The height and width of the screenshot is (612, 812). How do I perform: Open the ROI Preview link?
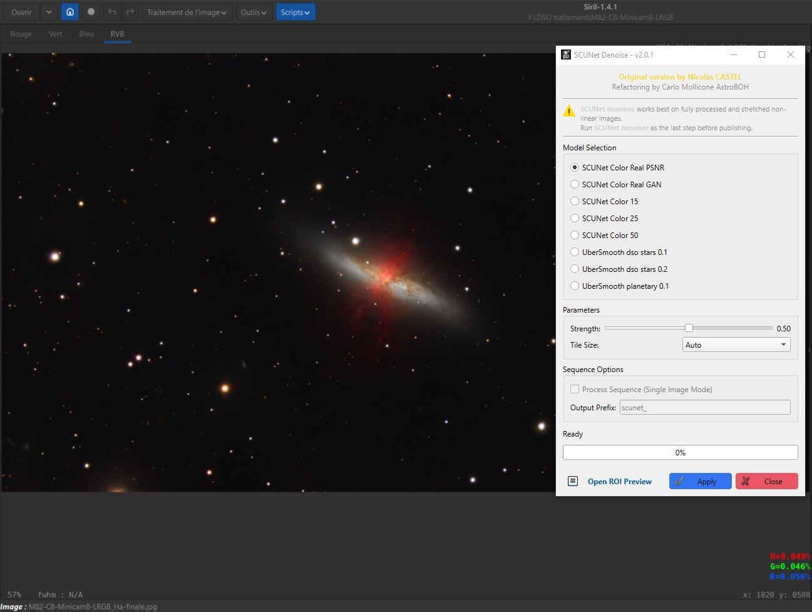(x=619, y=481)
